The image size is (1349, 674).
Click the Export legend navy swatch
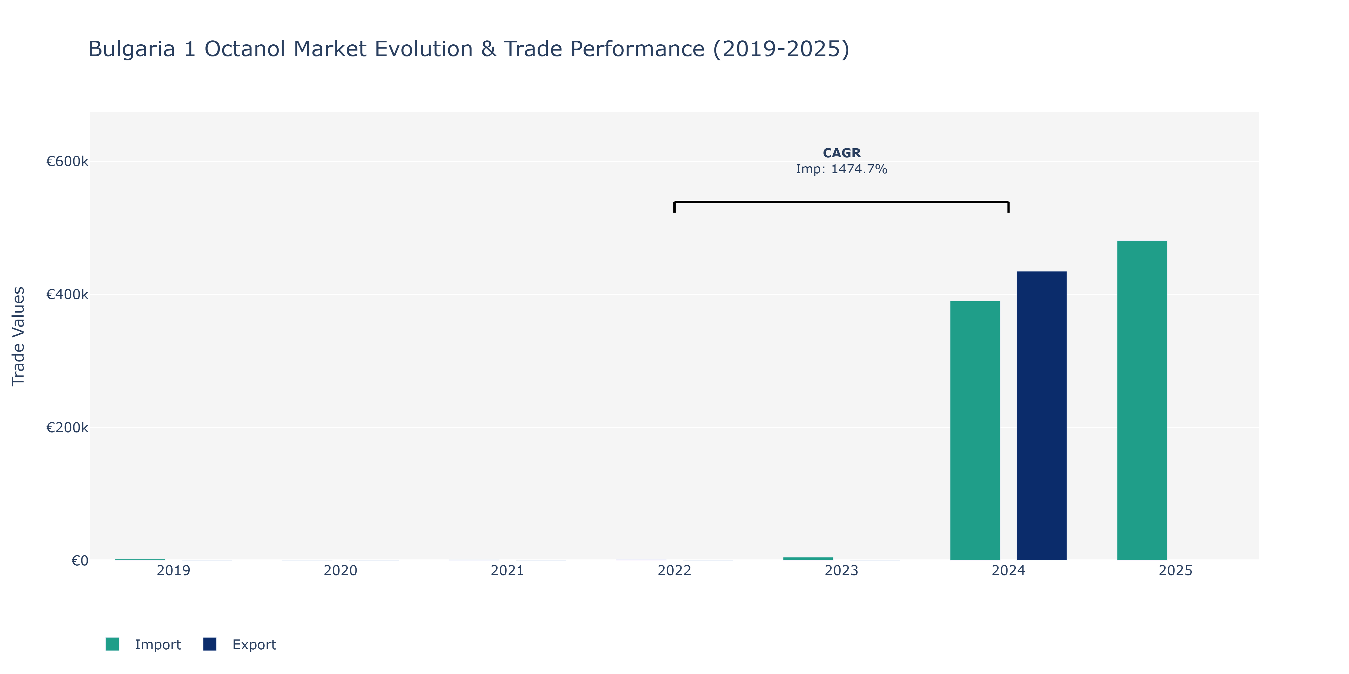[209, 644]
